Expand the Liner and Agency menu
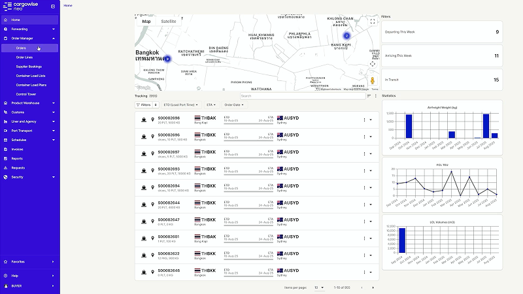Screen dimensions: 523x294 point(29,122)
